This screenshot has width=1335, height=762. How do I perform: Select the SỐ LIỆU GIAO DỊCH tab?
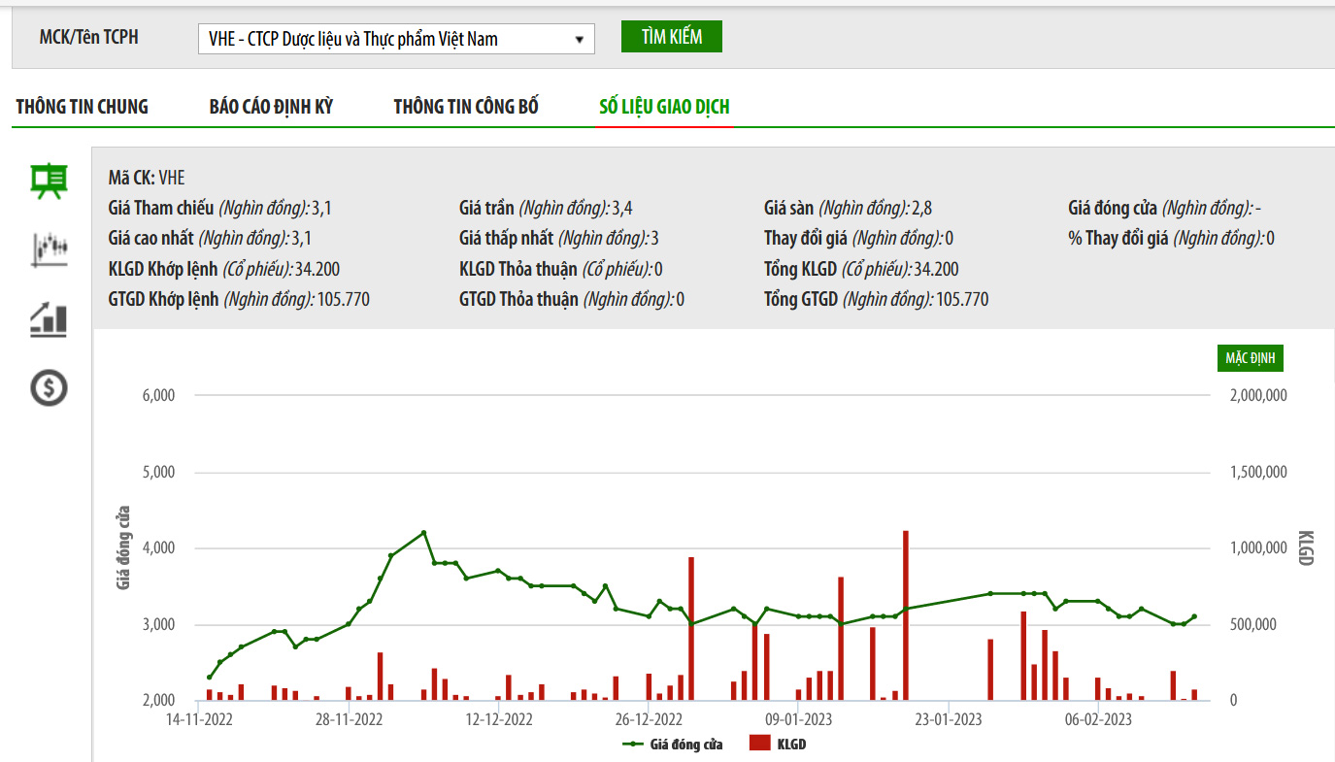(664, 107)
